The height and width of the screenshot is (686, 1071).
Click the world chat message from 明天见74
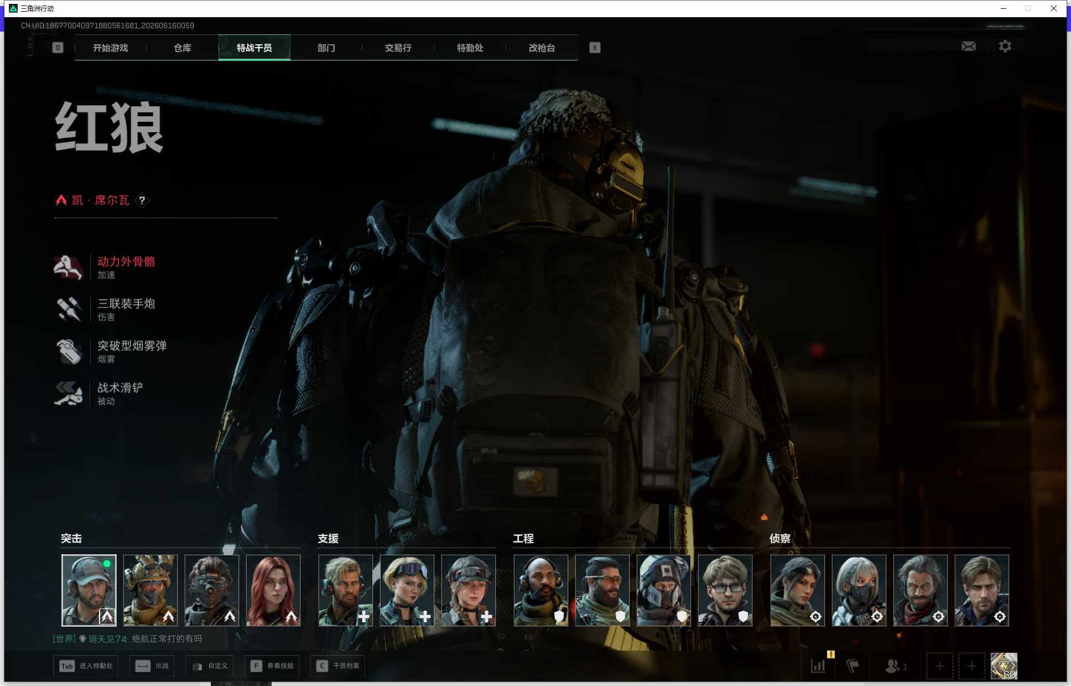coord(128,639)
